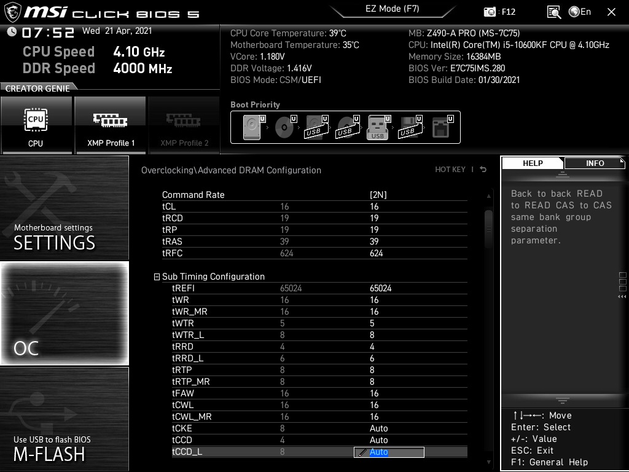This screenshot has width=629, height=472.
Task: Edit the tRP value 19
Action: [374, 230]
